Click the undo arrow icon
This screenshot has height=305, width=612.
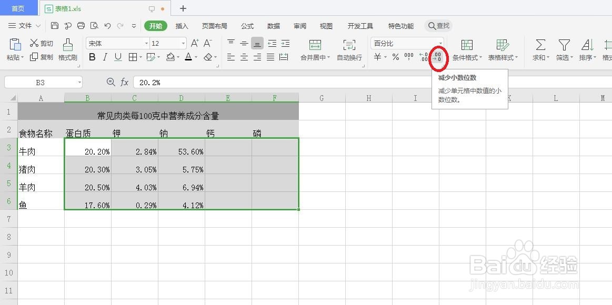point(108,25)
